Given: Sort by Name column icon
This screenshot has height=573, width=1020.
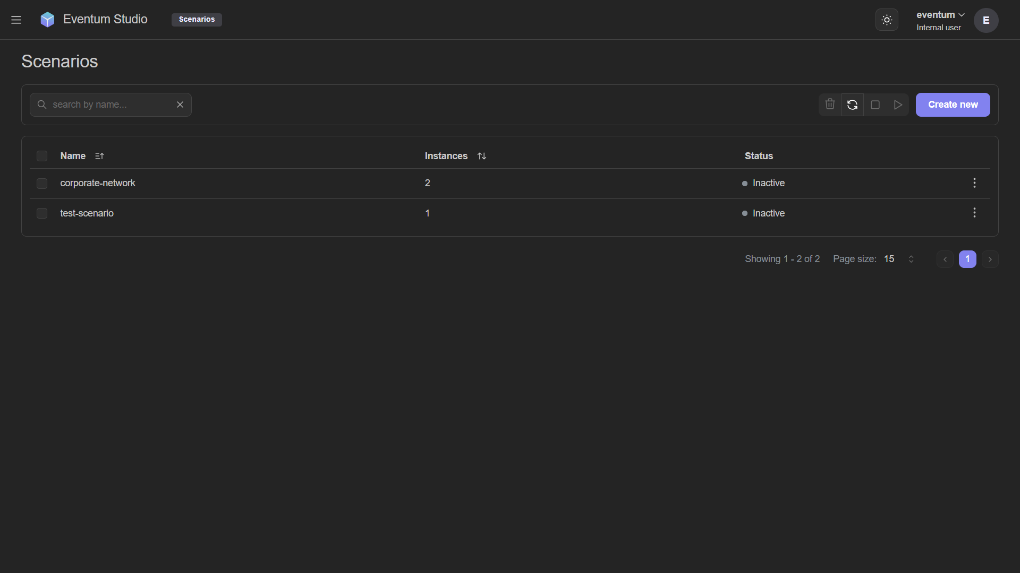Looking at the screenshot, I should click(x=99, y=156).
